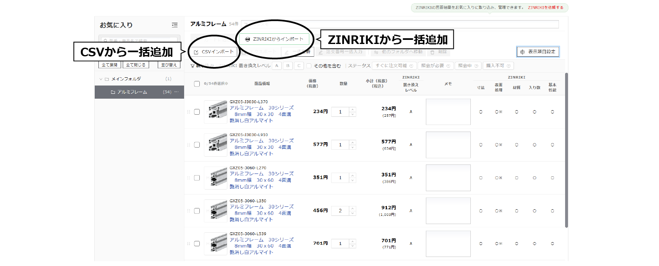Click 他のフォルダへ移動 button
Viewport: 659px width, 266px height.
(398, 52)
